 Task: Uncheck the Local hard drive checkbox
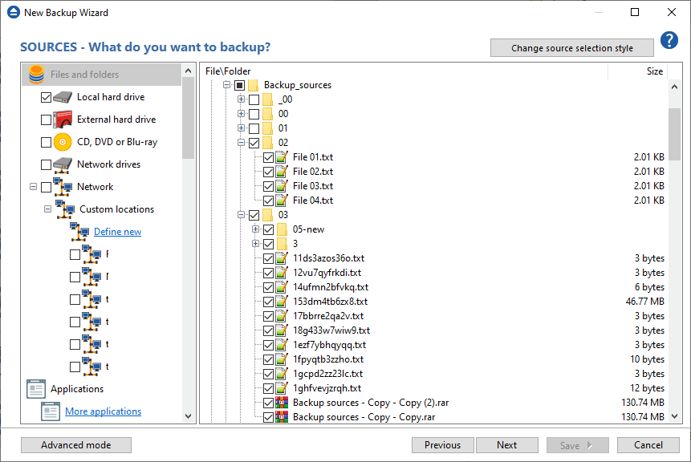(x=46, y=97)
